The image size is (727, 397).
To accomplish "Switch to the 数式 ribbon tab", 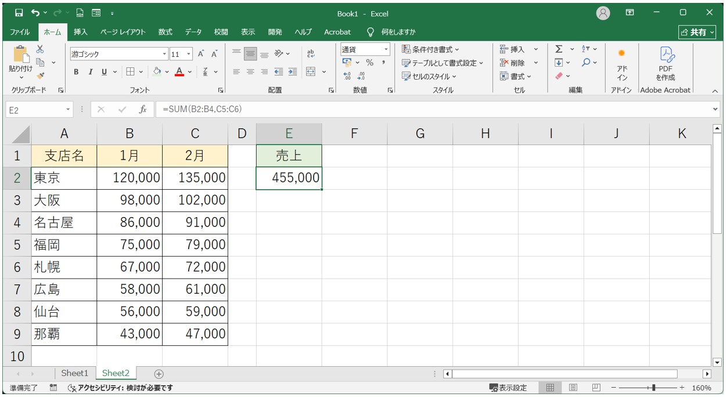I will tap(165, 32).
